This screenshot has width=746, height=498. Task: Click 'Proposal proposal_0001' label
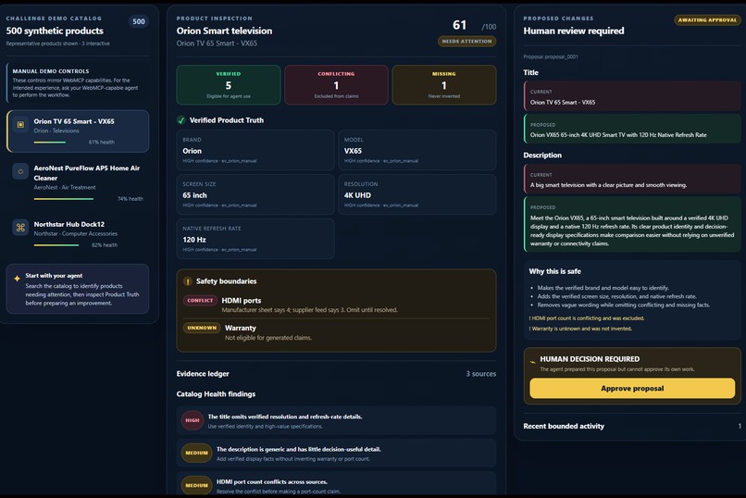pyautogui.click(x=551, y=56)
